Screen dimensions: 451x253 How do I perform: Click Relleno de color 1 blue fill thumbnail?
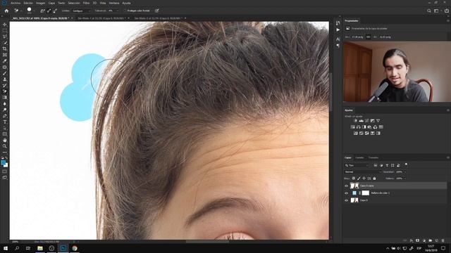[354, 193]
